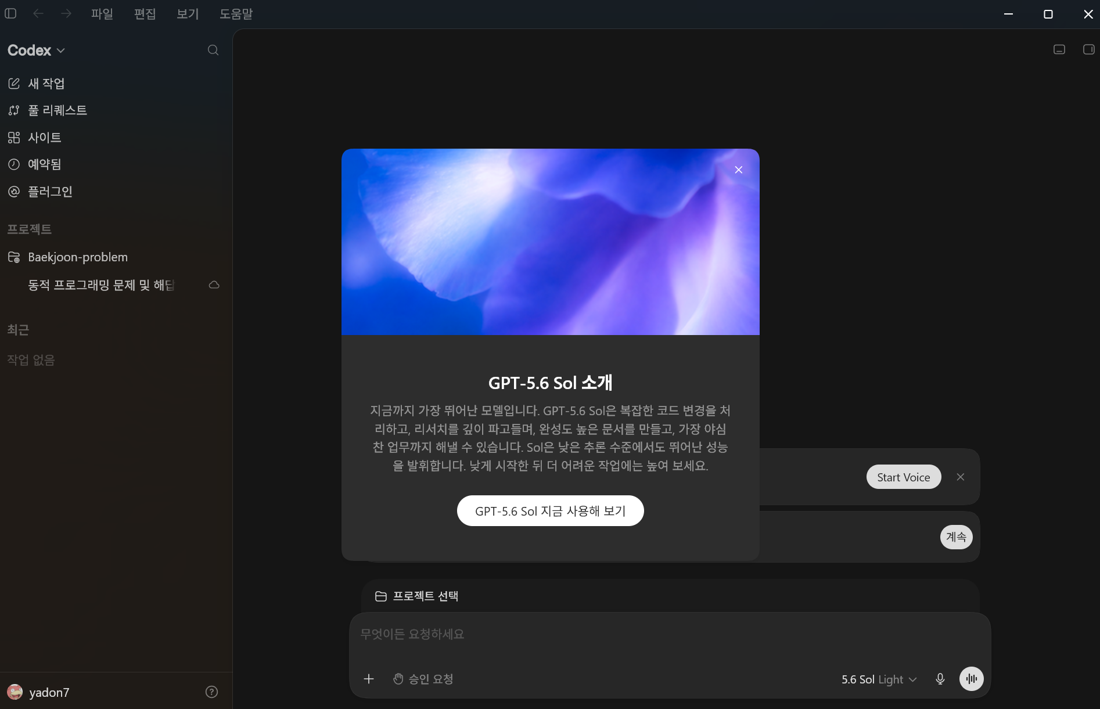Click the Start Voice button
The width and height of the screenshot is (1100, 709).
904,477
